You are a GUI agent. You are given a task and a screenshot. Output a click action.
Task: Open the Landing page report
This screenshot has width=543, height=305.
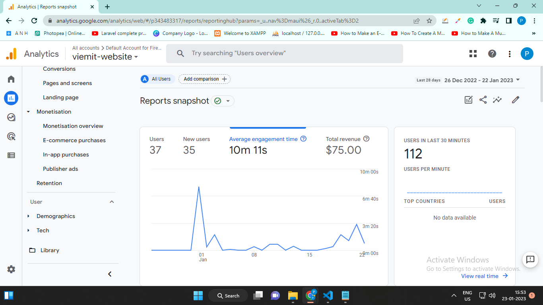pos(61,97)
